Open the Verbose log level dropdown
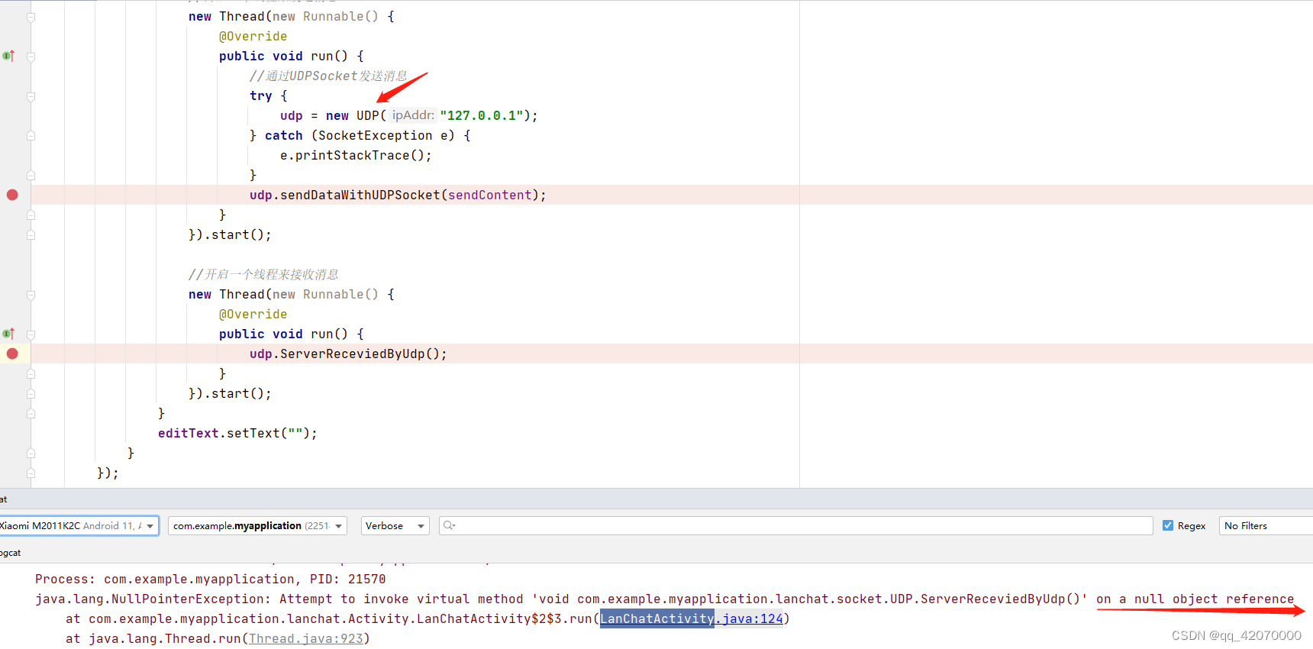 395,525
